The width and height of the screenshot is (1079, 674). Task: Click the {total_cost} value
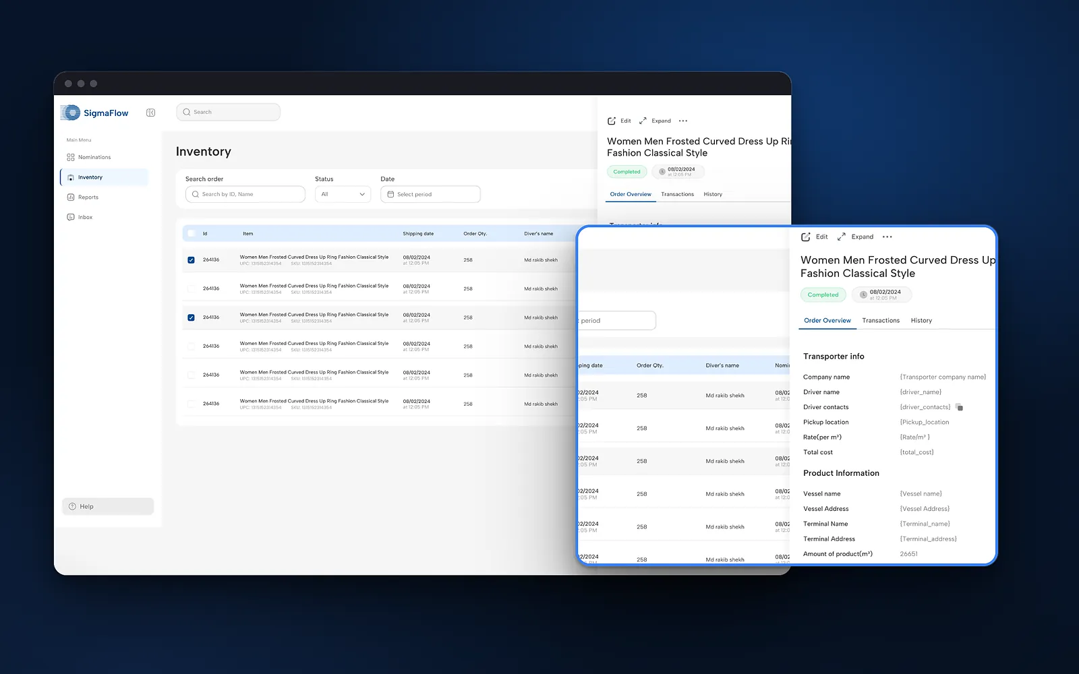(916, 452)
